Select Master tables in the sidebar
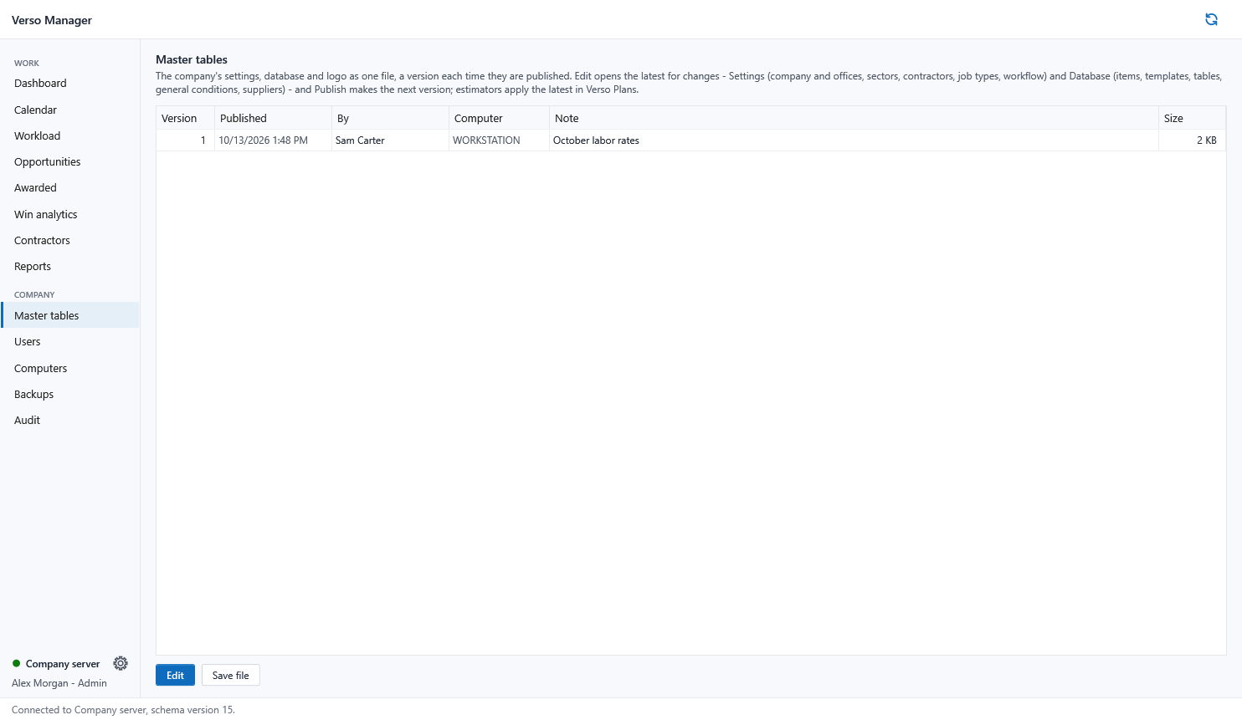 [70, 315]
